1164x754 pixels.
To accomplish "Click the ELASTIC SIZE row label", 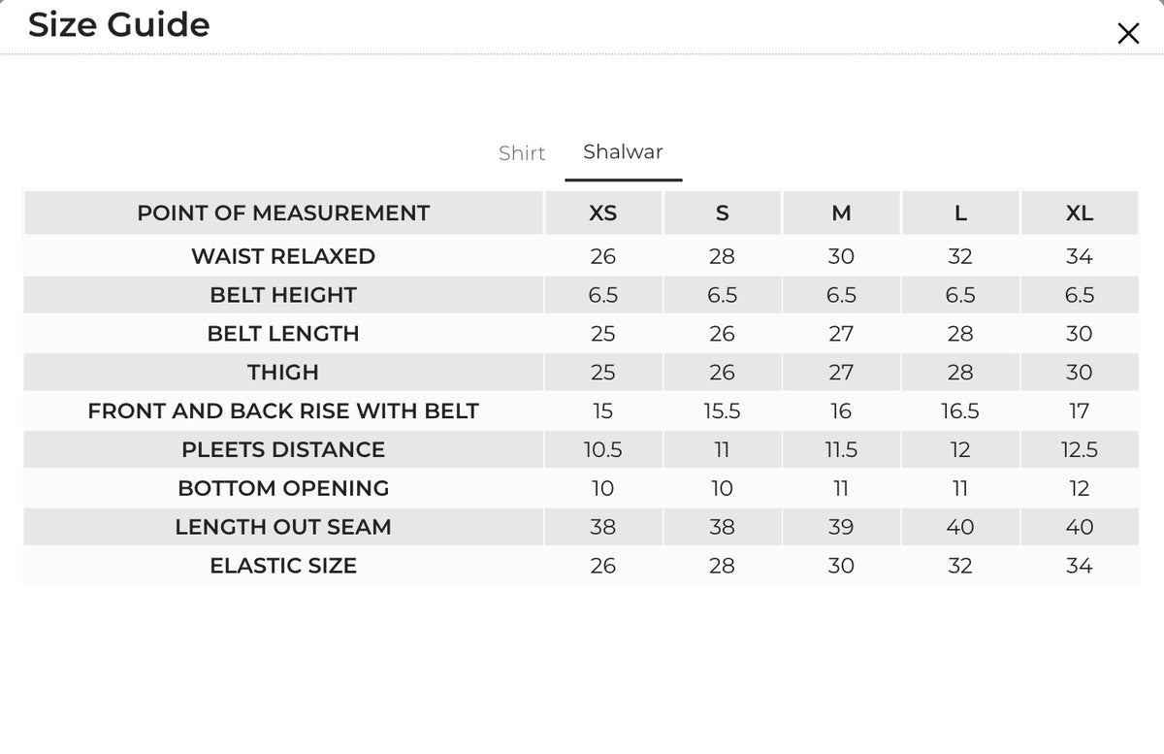I will click(x=283, y=566).
